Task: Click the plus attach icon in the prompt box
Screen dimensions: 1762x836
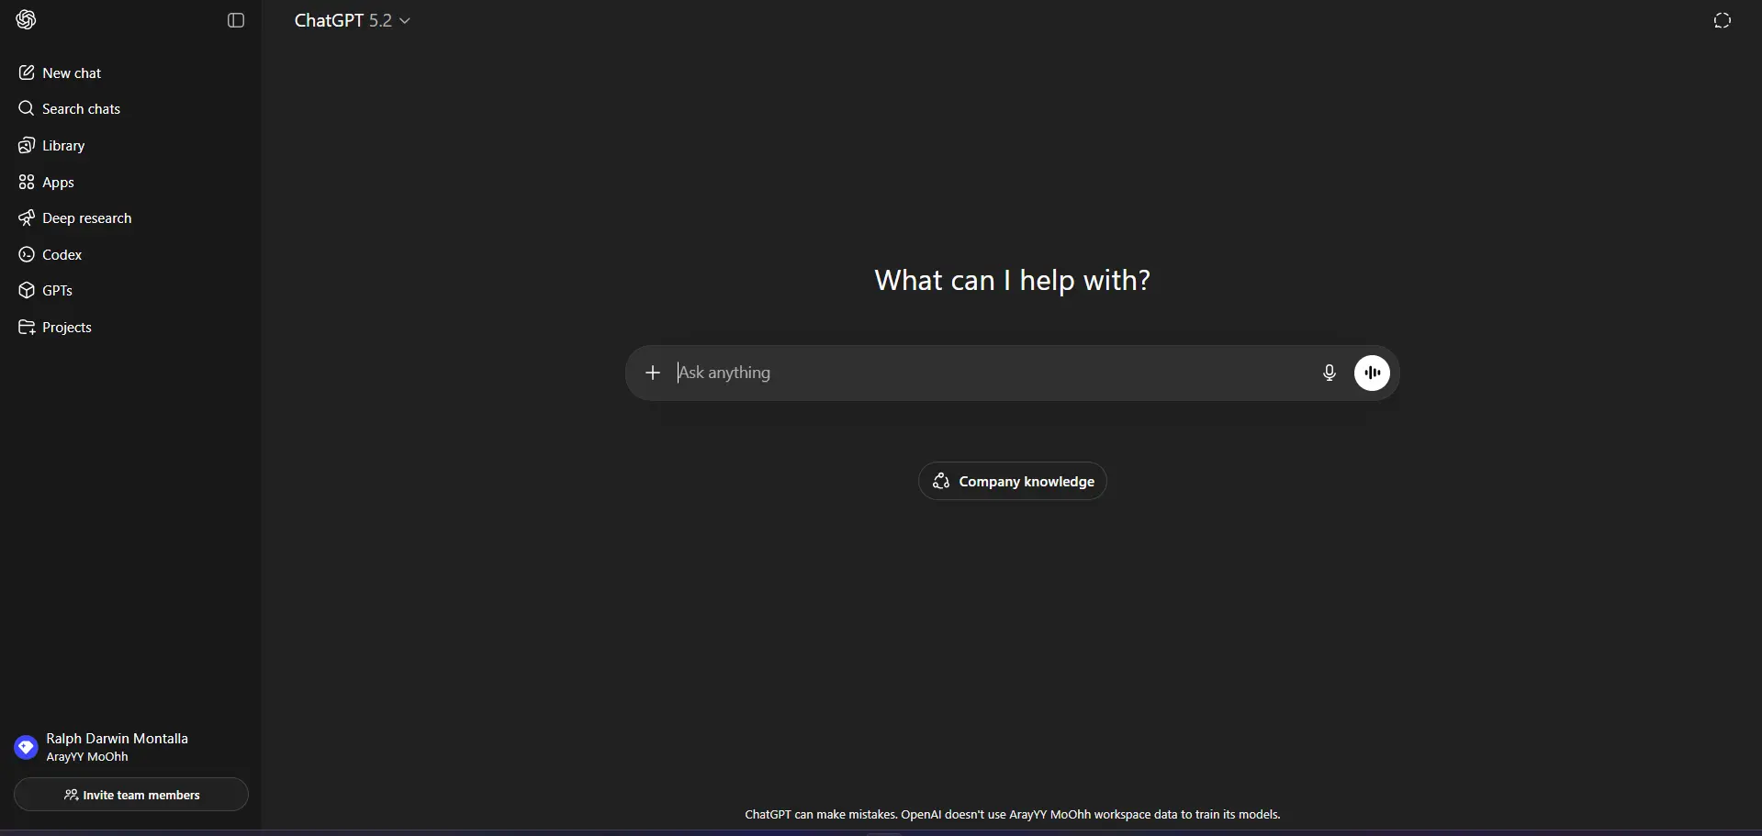Action: coord(653,373)
